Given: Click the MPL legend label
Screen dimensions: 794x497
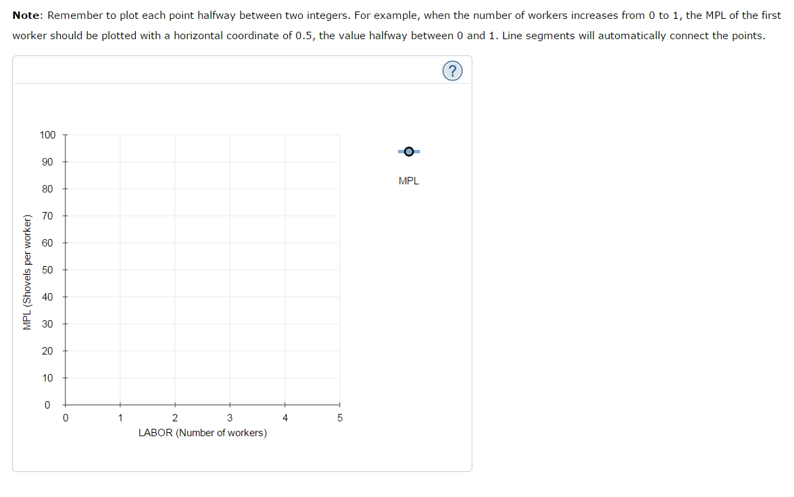Looking at the screenshot, I should pos(407,180).
